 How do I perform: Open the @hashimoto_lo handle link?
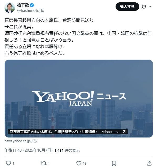pyautogui.click(x=30, y=11)
